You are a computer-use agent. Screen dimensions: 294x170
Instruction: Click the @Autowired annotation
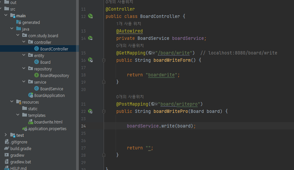129,31
